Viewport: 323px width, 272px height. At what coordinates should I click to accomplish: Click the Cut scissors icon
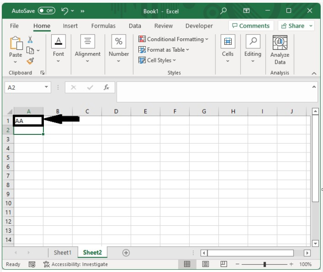(30, 39)
